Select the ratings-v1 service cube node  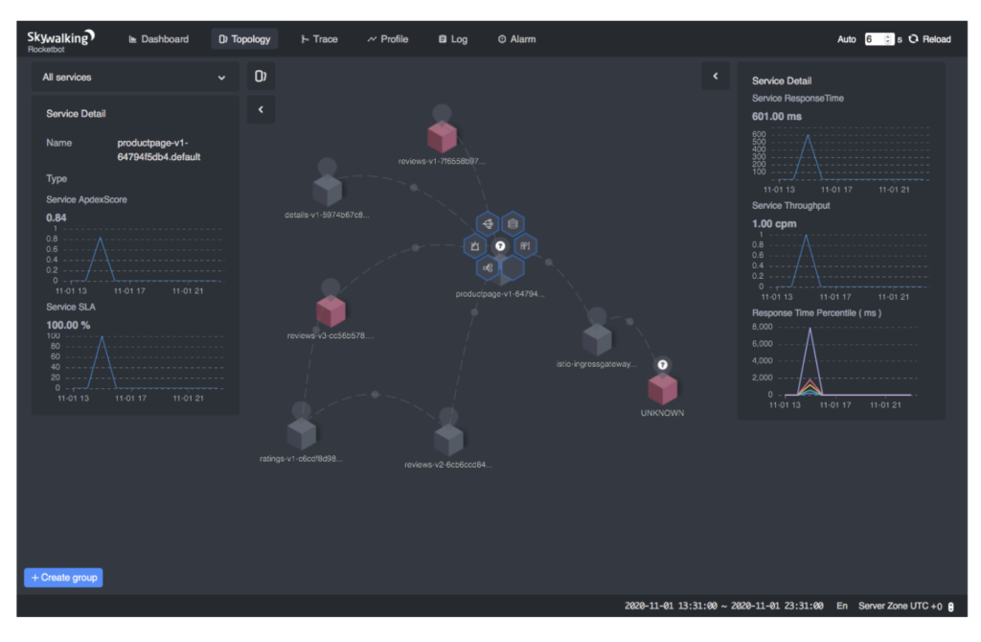coord(301,434)
